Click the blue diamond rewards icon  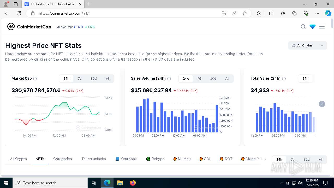point(312,27)
